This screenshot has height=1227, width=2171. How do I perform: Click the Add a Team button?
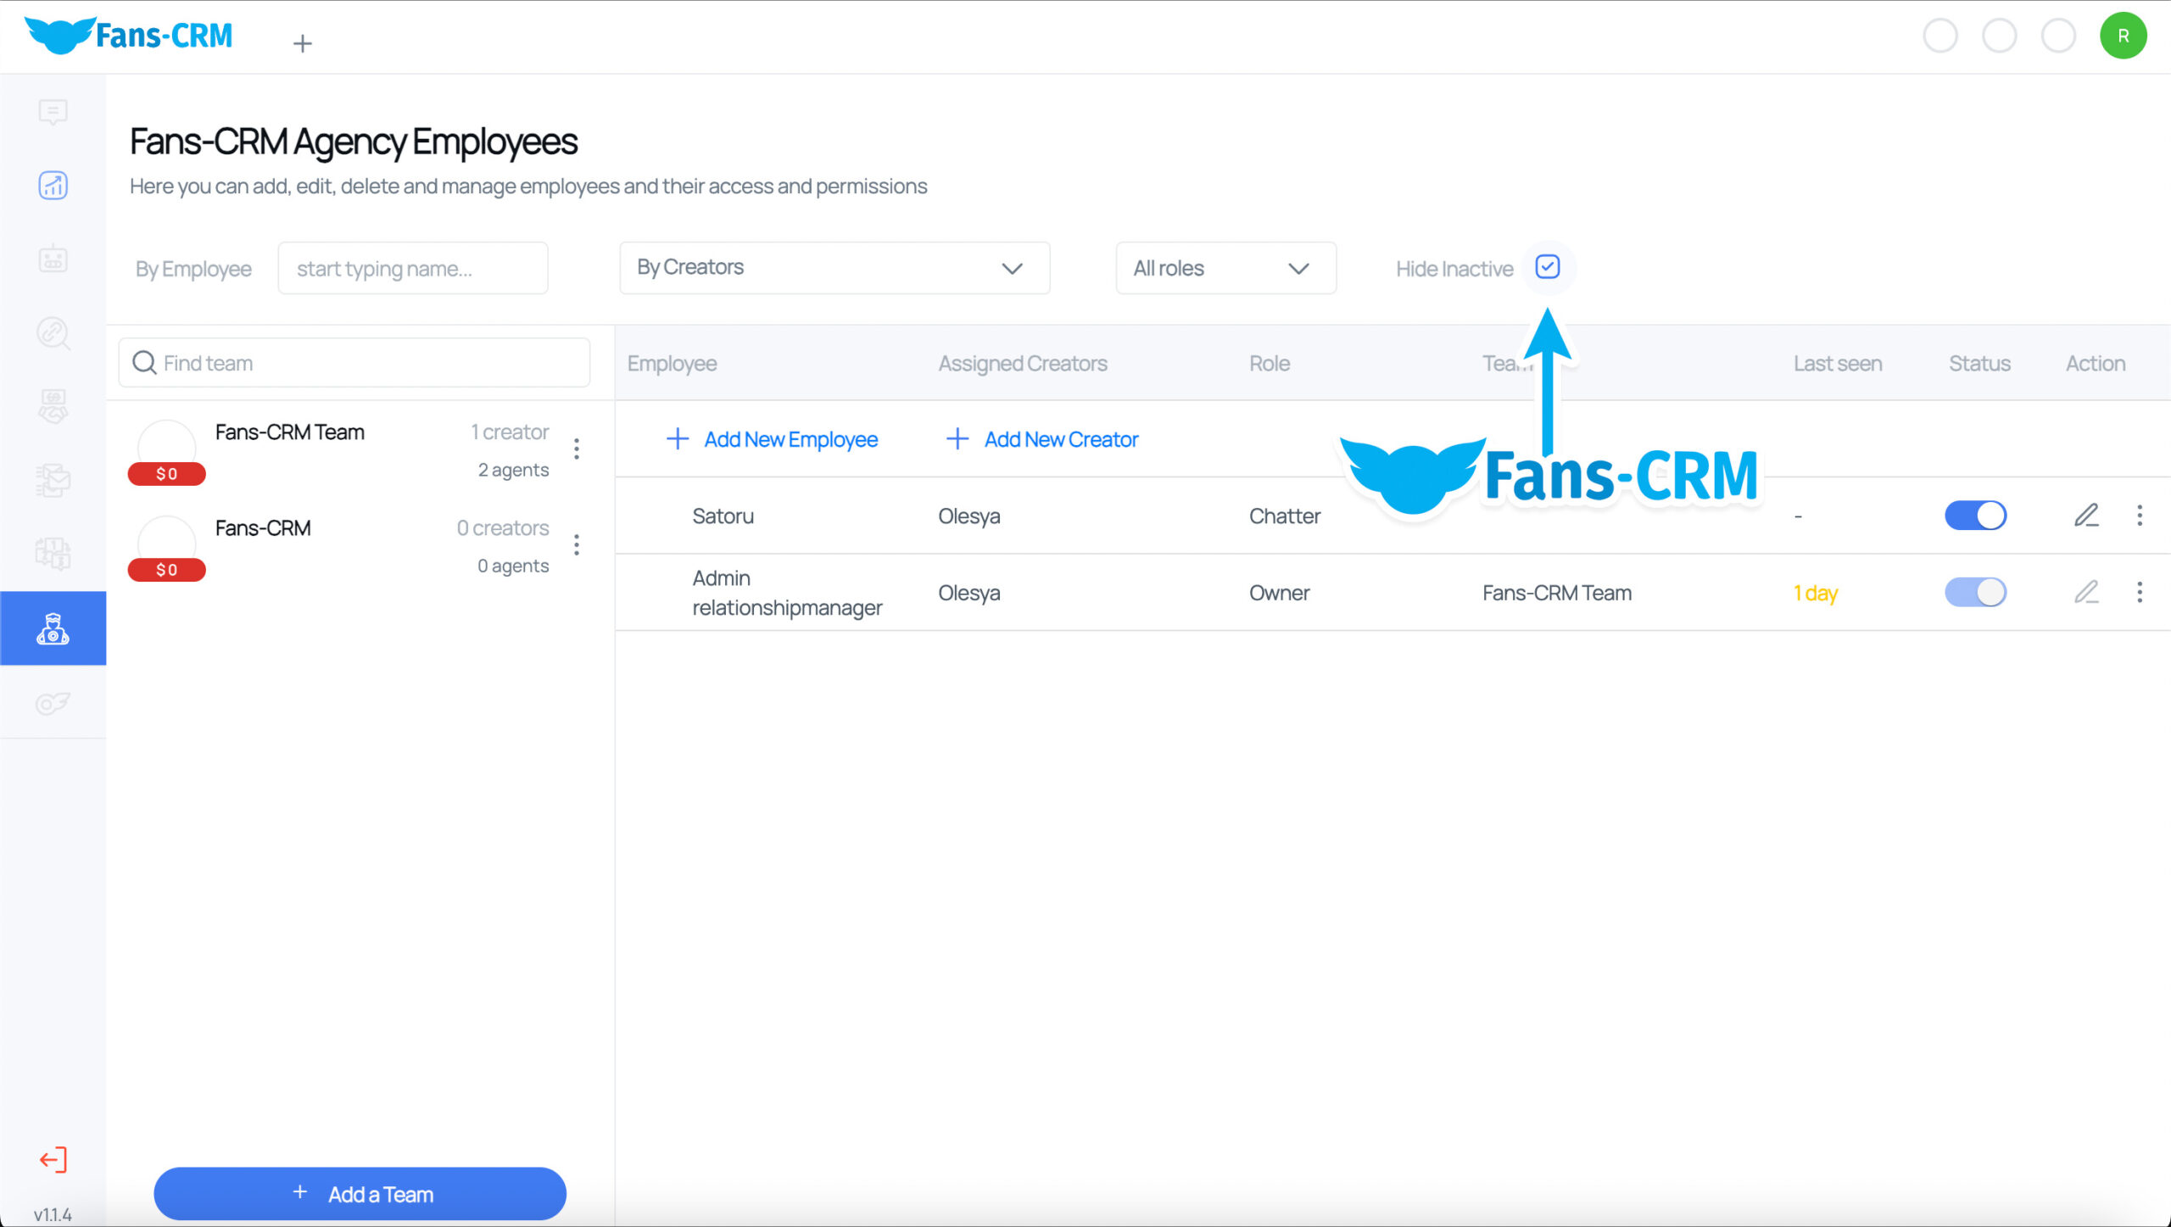pos(360,1194)
